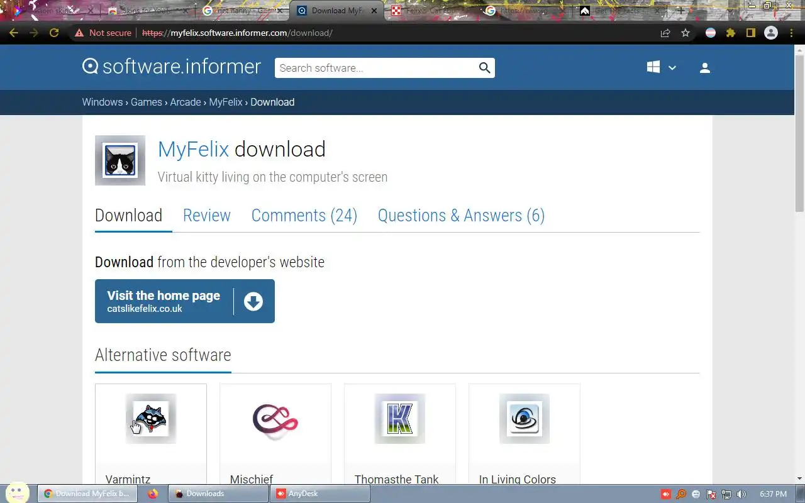
Task: Open the Thomasthe Tank title link
Action: pos(397,479)
